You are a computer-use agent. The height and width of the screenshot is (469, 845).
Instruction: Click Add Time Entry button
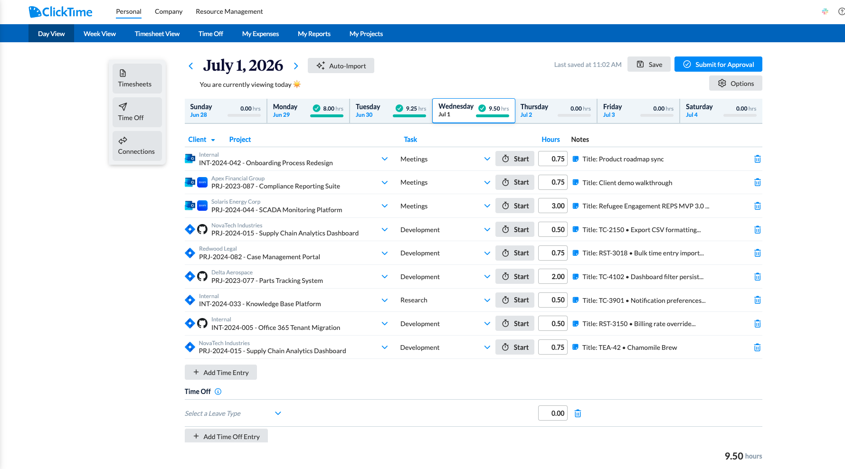pyautogui.click(x=221, y=373)
